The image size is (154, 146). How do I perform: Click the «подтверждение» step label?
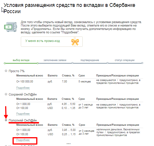(90, 60)
